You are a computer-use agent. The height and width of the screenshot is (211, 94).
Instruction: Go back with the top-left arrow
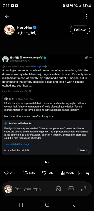click(x=7, y=16)
